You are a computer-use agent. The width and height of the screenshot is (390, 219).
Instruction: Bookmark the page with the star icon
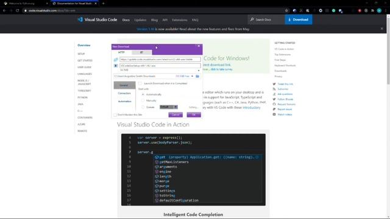(286, 10)
